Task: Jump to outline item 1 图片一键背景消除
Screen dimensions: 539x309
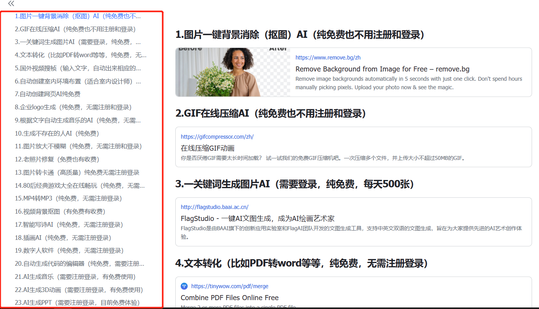Action: click(78, 16)
